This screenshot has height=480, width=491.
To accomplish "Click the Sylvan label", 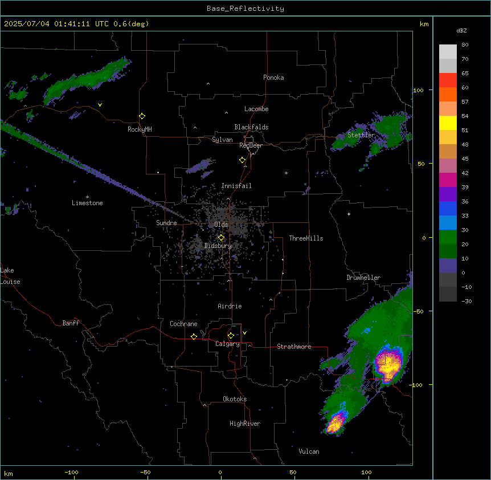I will pos(222,140).
